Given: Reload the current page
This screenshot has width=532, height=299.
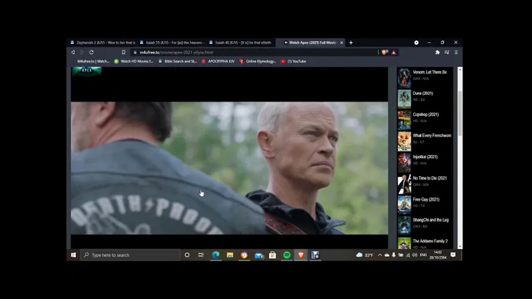Looking at the screenshot, I should pyautogui.click(x=91, y=52).
